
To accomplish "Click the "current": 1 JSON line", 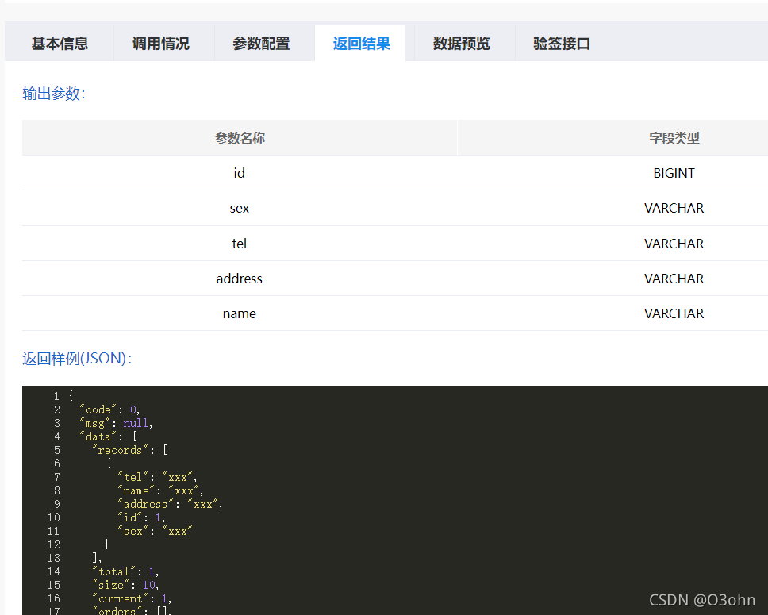I will 132,598.
